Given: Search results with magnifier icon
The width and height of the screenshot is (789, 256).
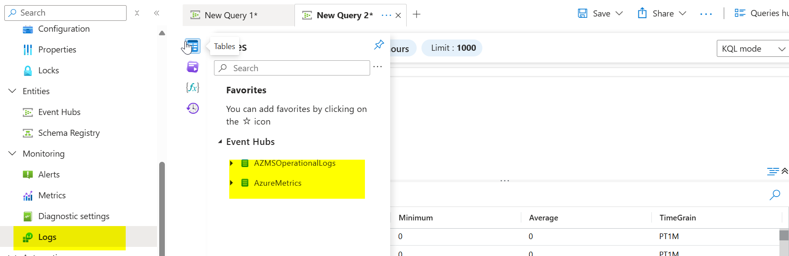Looking at the screenshot, I should tap(775, 195).
